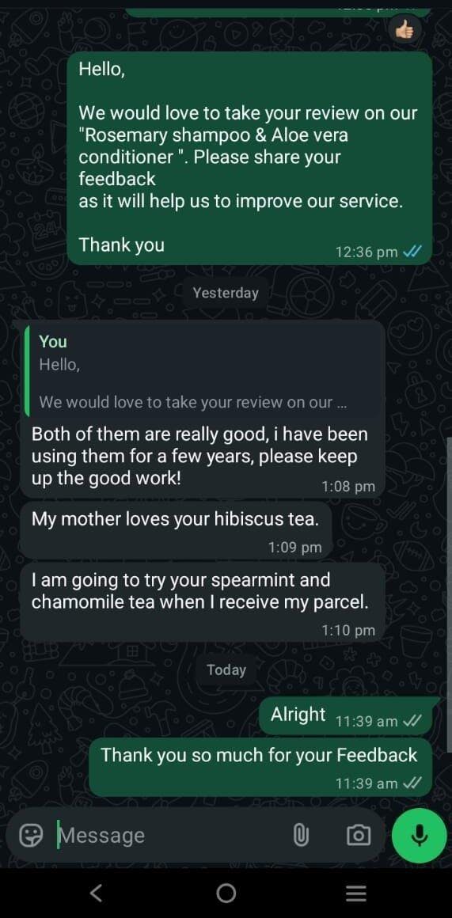Screen dimensions: 452x918
Task: Select the 'Both of them are really good' reply
Action: pos(203,457)
